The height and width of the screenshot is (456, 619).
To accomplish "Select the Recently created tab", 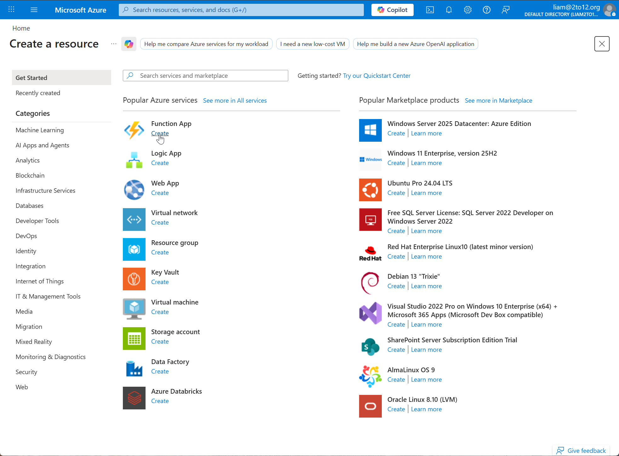I will [x=38, y=93].
